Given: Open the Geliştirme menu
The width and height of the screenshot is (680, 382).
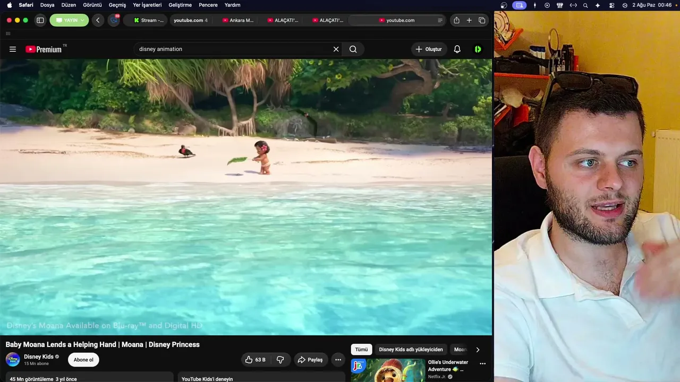Looking at the screenshot, I should pos(180,5).
